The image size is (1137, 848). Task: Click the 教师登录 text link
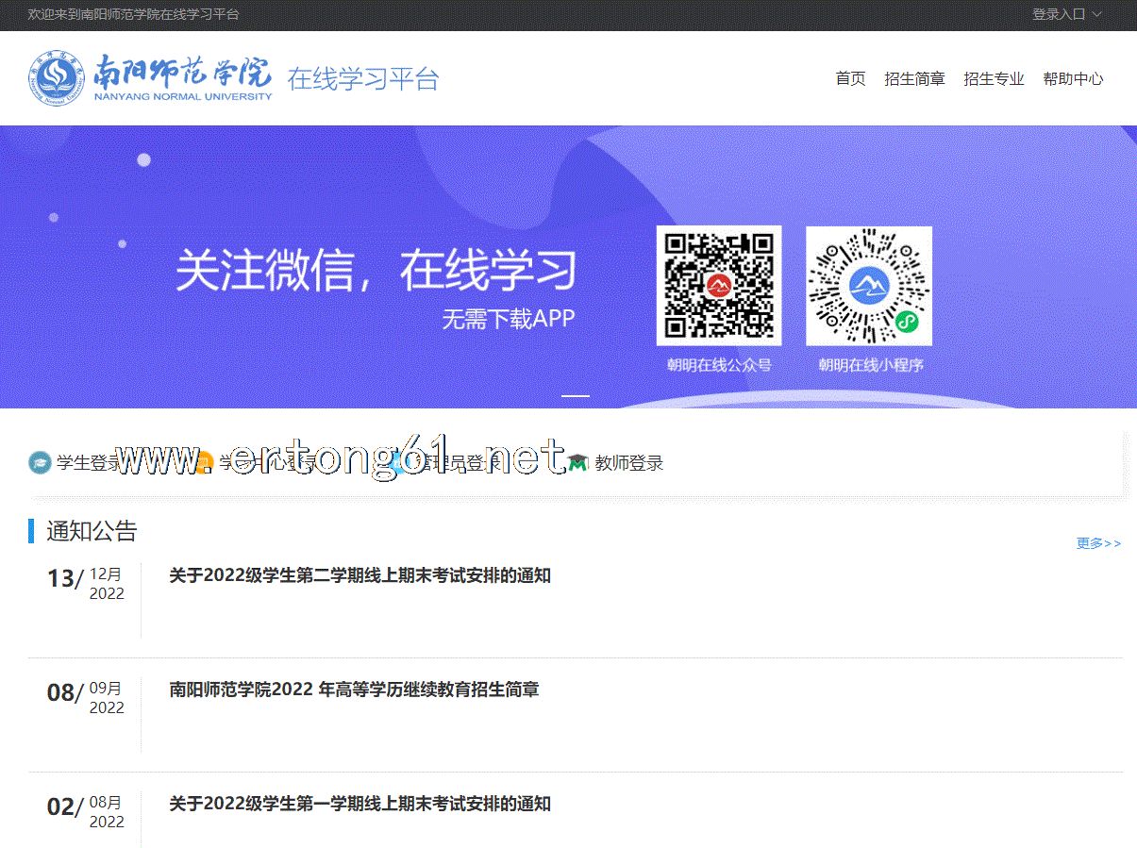628,463
